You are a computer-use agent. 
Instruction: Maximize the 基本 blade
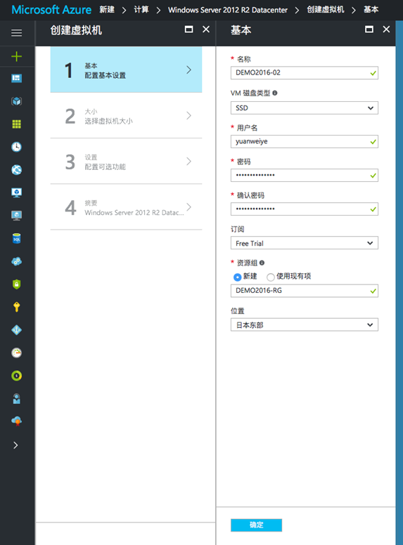pyautogui.click(x=369, y=29)
